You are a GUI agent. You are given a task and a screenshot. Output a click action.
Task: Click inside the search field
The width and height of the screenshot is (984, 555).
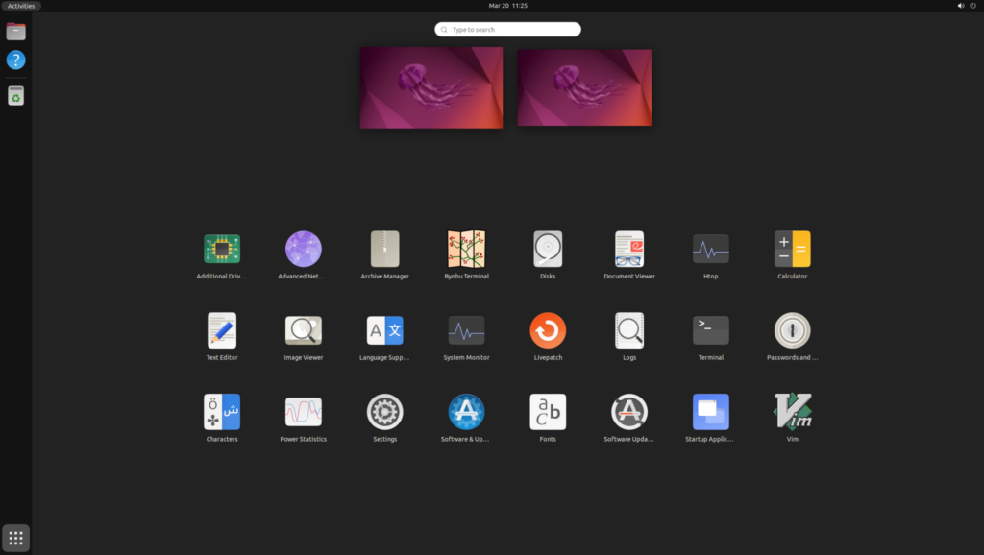tap(507, 29)
